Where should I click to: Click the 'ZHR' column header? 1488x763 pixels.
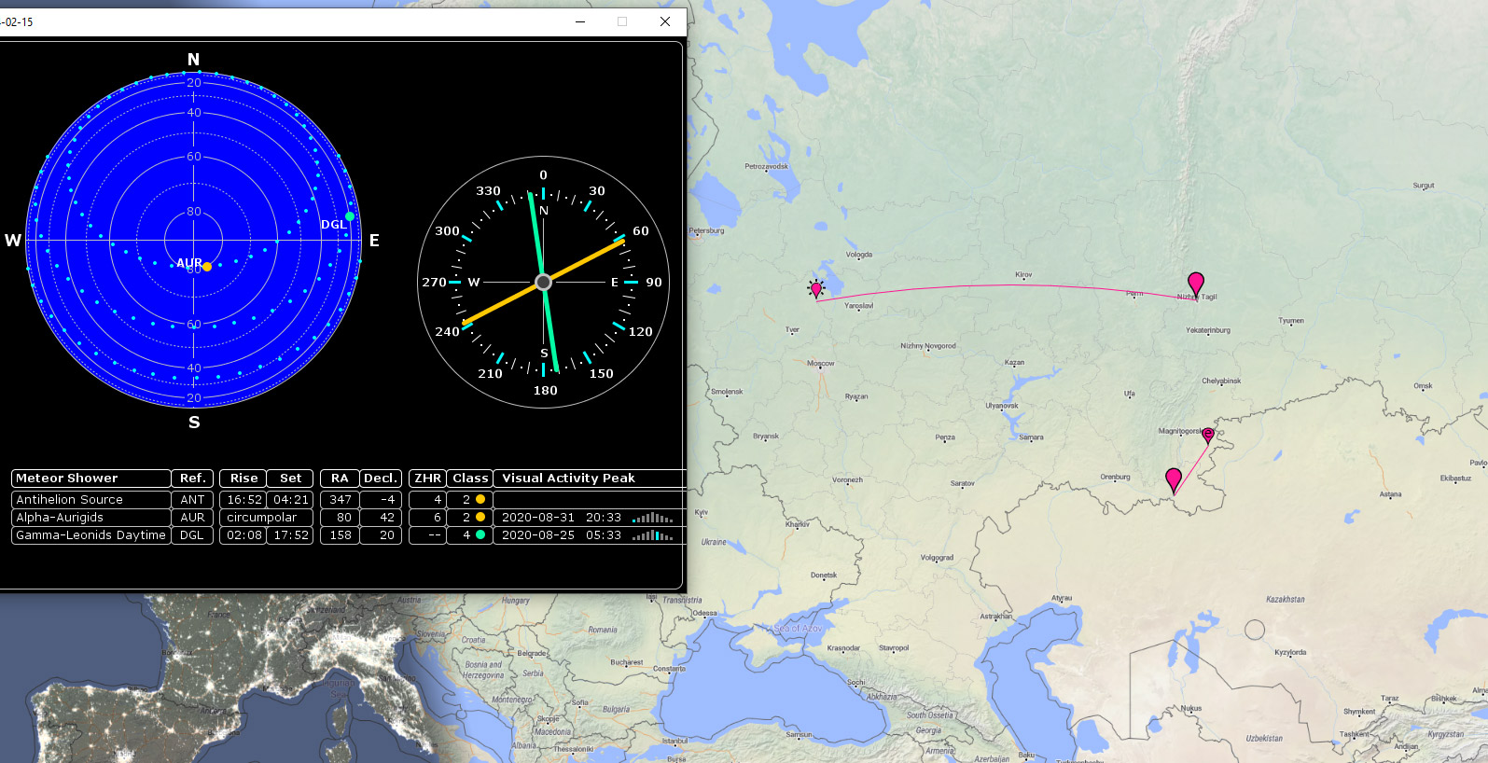click(427, 479)
